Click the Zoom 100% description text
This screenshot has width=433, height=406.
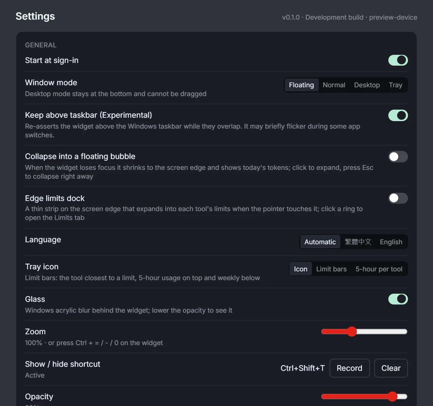pos(94,343)
